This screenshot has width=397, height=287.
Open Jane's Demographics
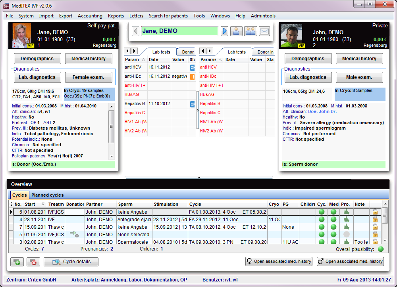coord(37,59)
